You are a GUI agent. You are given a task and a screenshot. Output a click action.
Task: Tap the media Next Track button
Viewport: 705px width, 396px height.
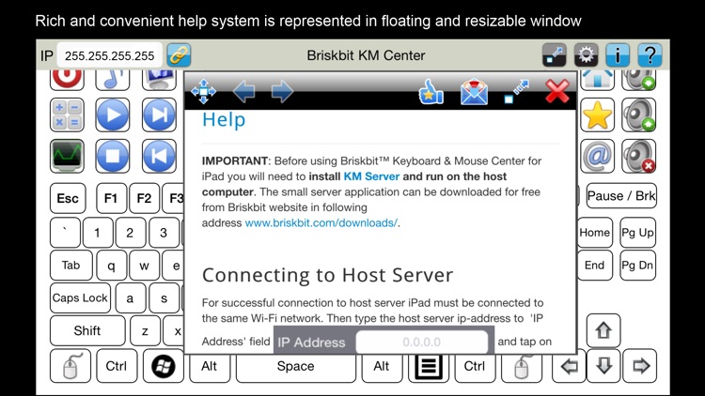coord(159,114)
